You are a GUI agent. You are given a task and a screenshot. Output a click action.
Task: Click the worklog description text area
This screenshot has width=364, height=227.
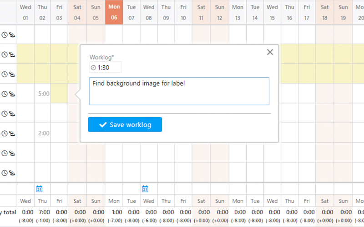(x=179, y=91)
